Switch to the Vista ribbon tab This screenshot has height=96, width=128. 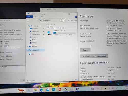(x=43, y=17)
